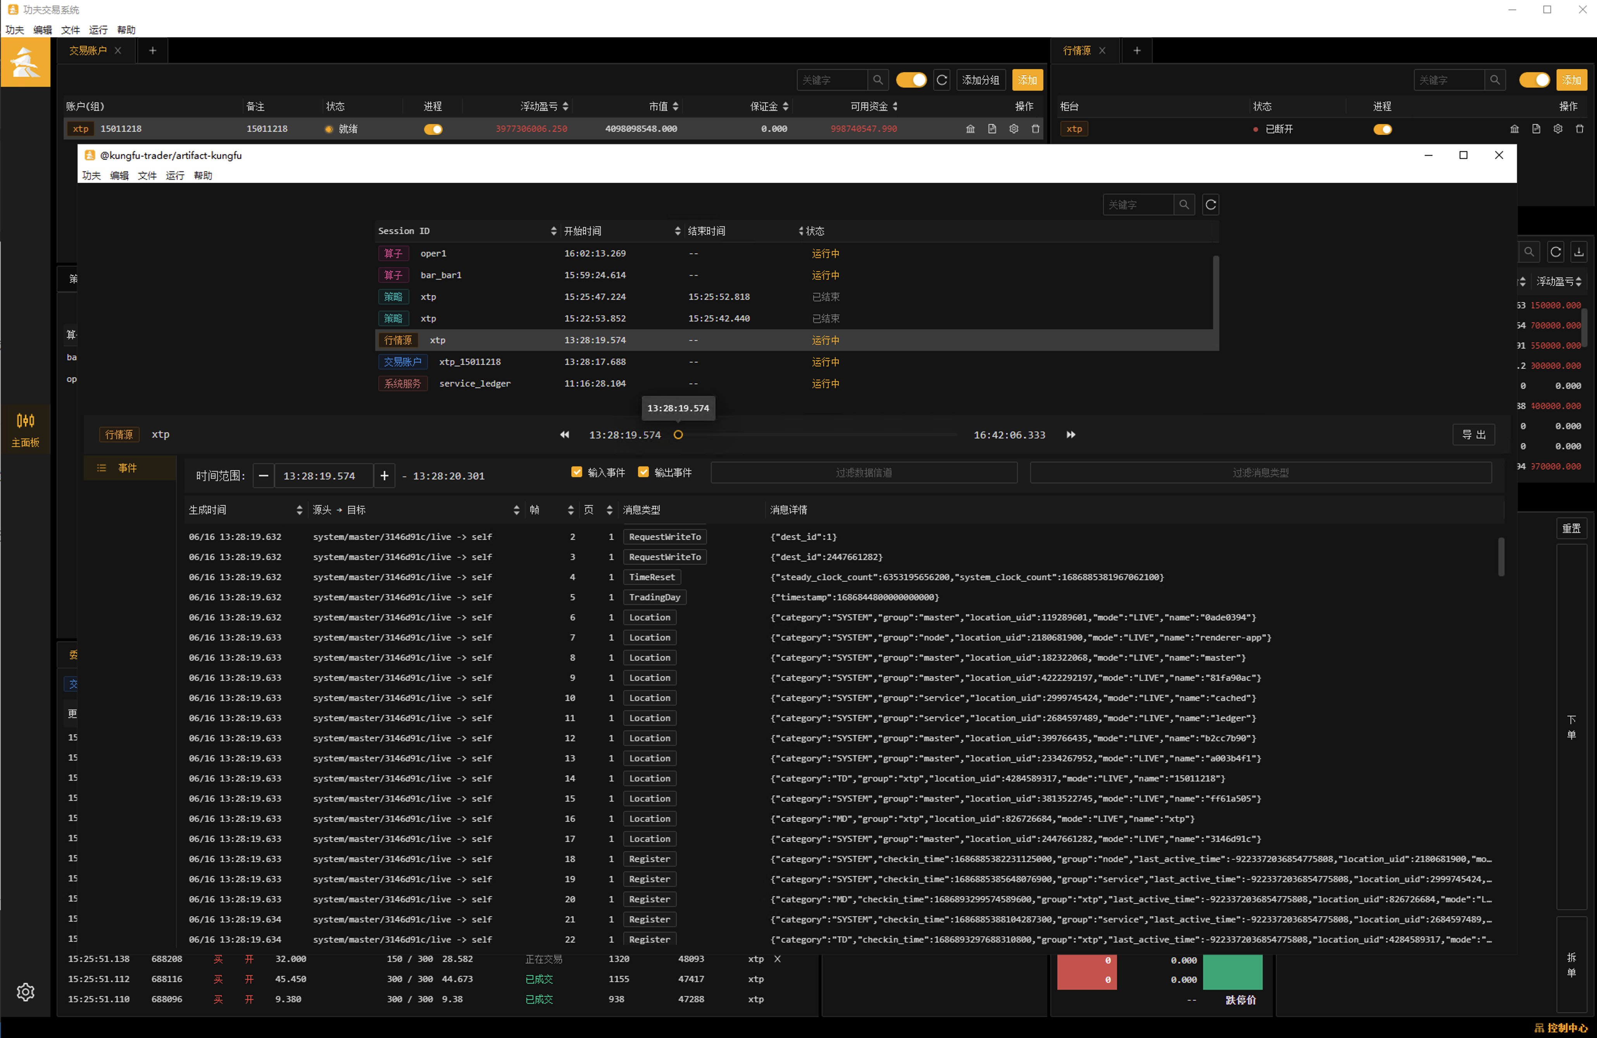Image resolution: width=1597 pixels, height=1038 pixels.
Task: Click search icon in trading account keyword box
Action: 878,80
